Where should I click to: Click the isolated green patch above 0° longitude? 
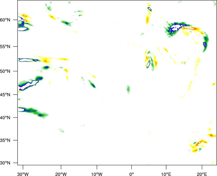(128, 89)
